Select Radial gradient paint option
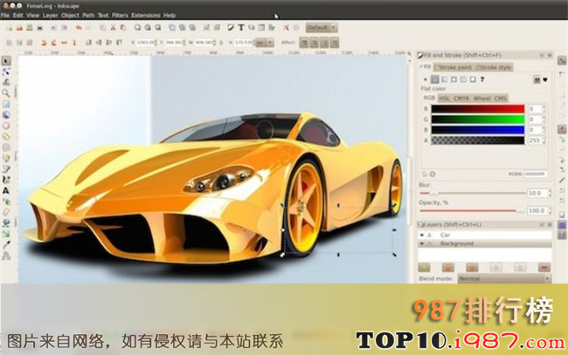This screenshot has height=355, width=568. coord(454,79)
